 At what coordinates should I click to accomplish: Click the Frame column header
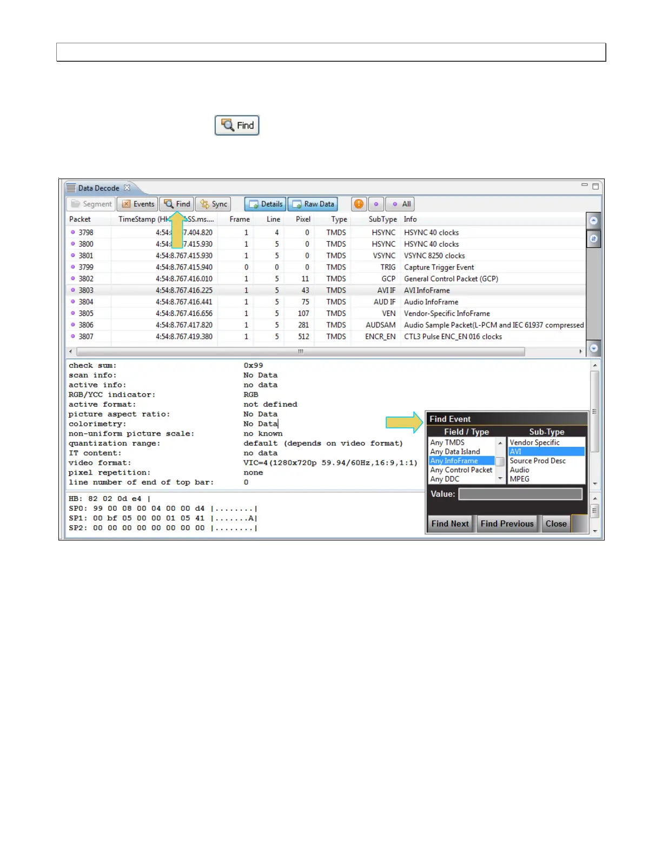[240, 219]
